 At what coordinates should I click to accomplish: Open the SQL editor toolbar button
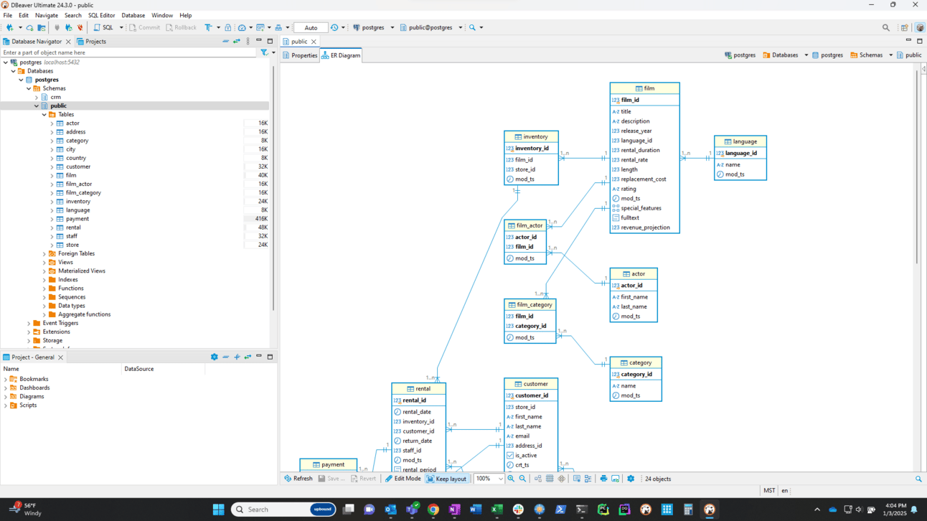(103, 28)
